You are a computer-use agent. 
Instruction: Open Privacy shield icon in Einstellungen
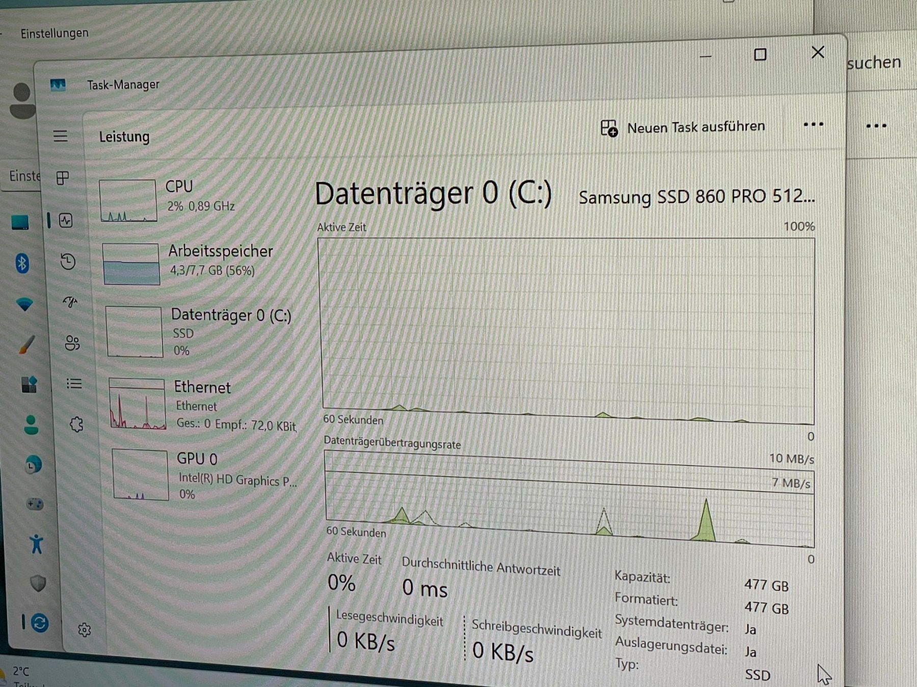pyautogui.click(x=38, y=583)
